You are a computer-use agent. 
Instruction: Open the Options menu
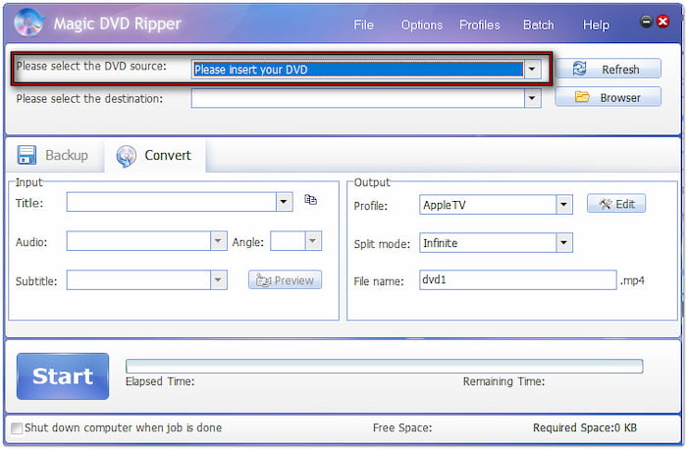421,25
